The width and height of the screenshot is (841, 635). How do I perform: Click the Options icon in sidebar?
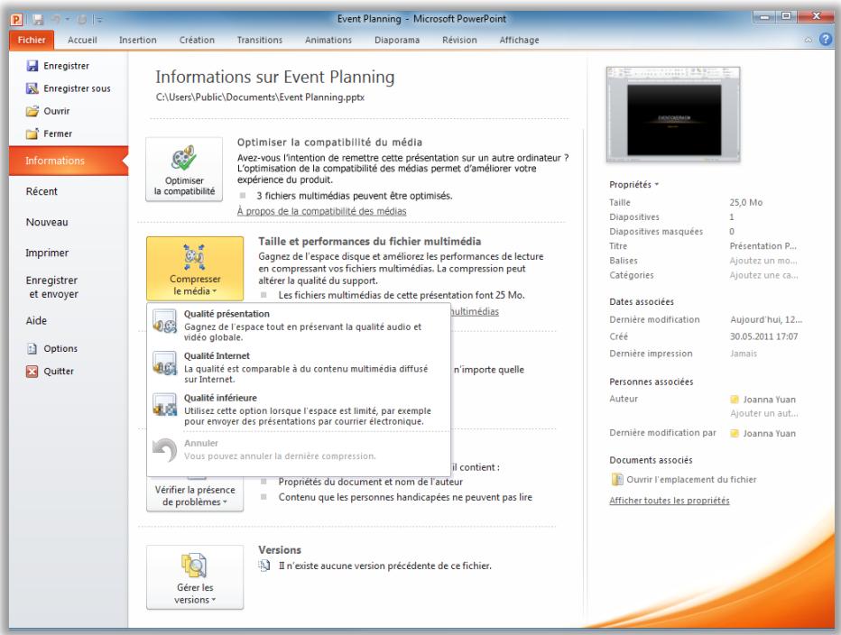[32, 348]
